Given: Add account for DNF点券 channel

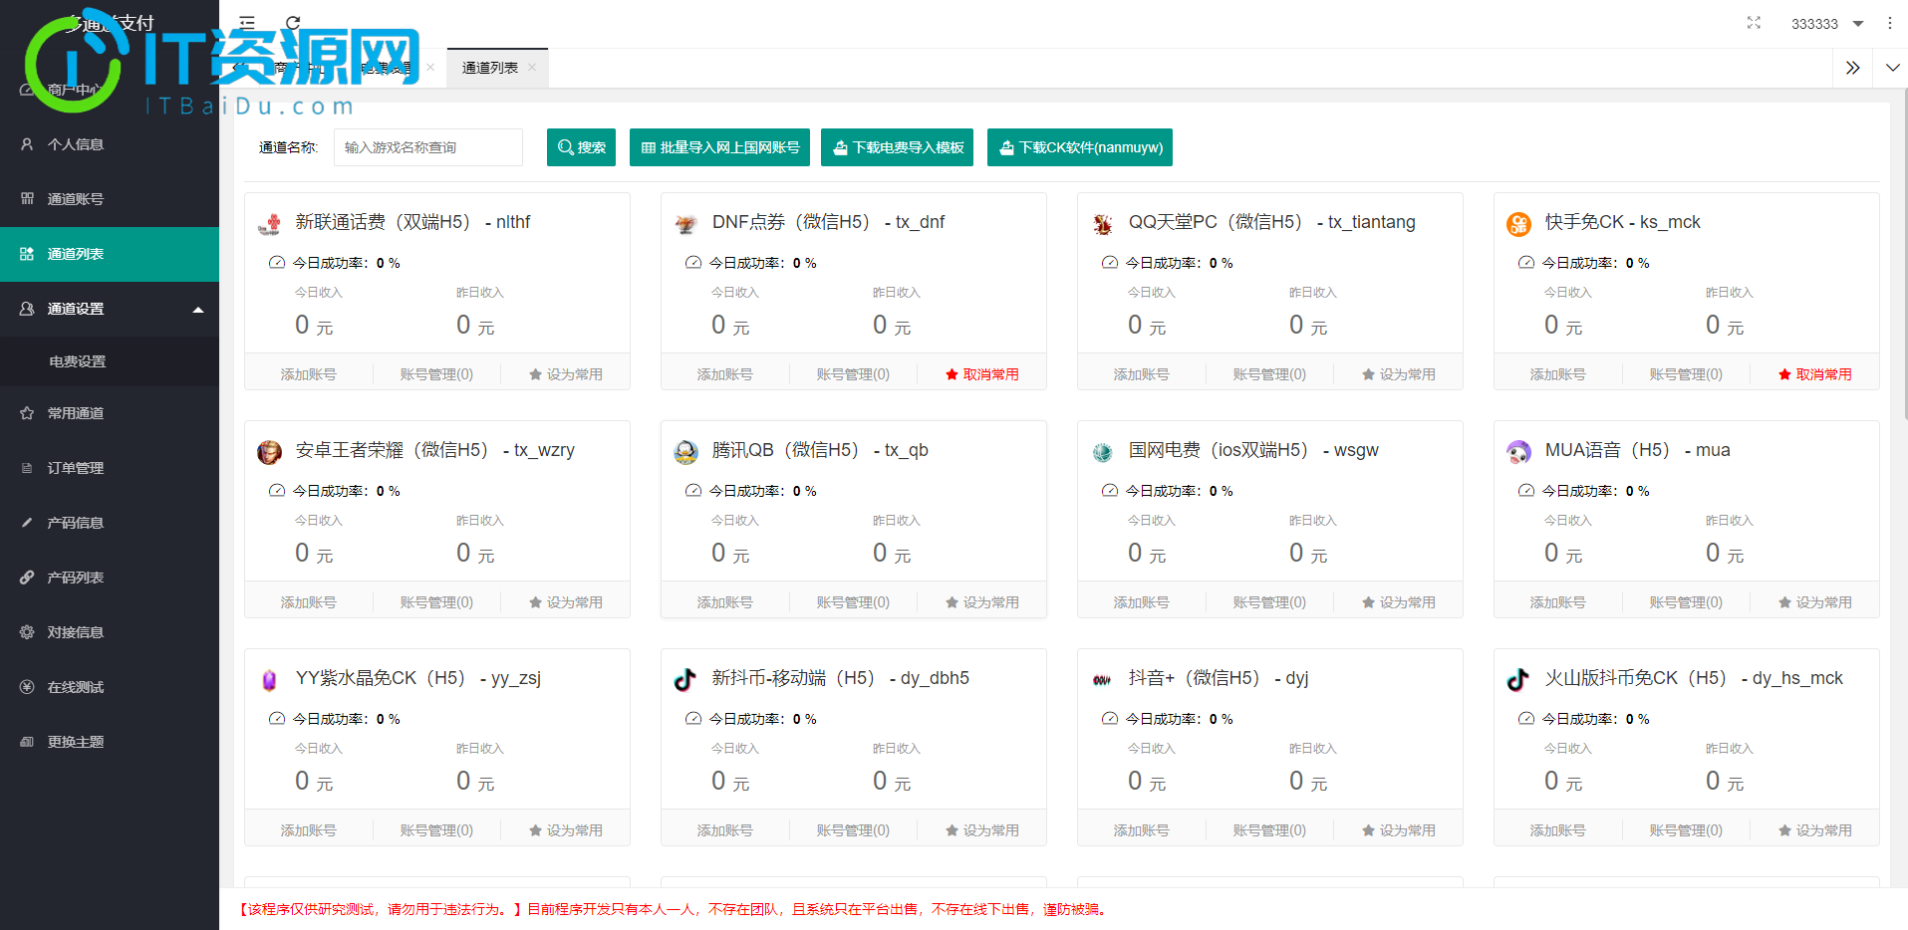Looking at the screenshot, I should tap(725, 374).
